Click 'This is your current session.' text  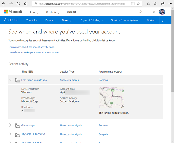pos(114,113)
